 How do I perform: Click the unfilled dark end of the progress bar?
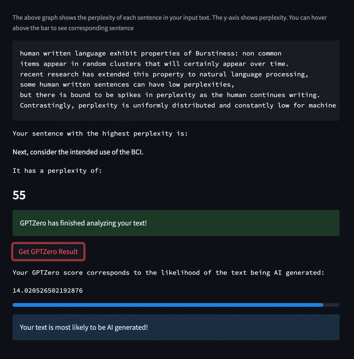(332, 305)
